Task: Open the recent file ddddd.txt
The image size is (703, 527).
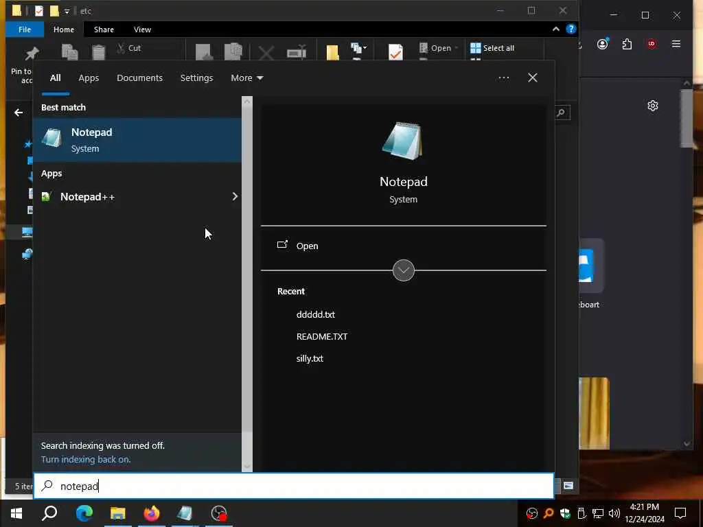Action: click(x=316, y=314)
